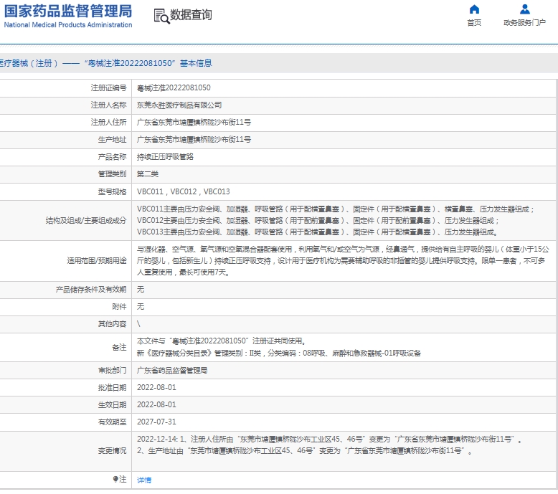The height and width of the screenshot is (494, 558).
Task: Click National Medical Products Administration text
Action: [68, 25]
